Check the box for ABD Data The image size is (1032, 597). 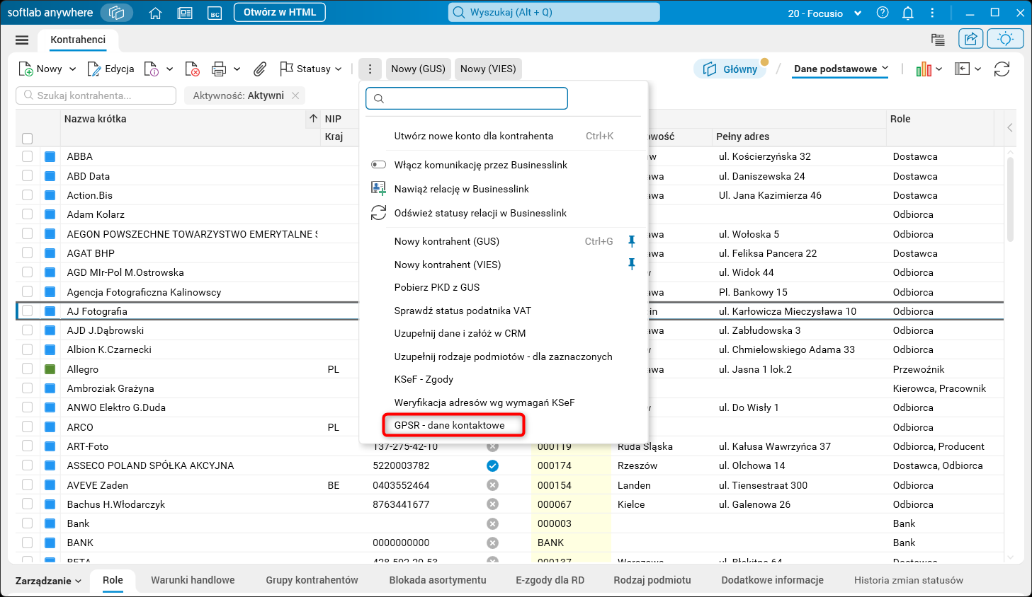[27, 176]
